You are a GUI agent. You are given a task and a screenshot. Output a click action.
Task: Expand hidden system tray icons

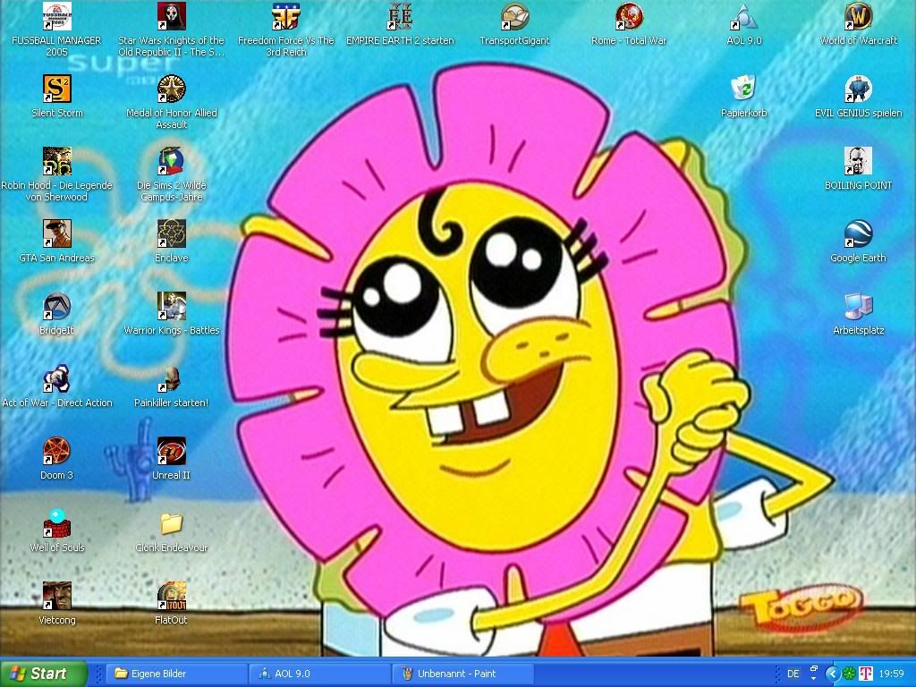click(833, 674)
